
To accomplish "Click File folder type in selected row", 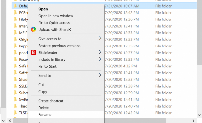I will click(x=163, y=6).
